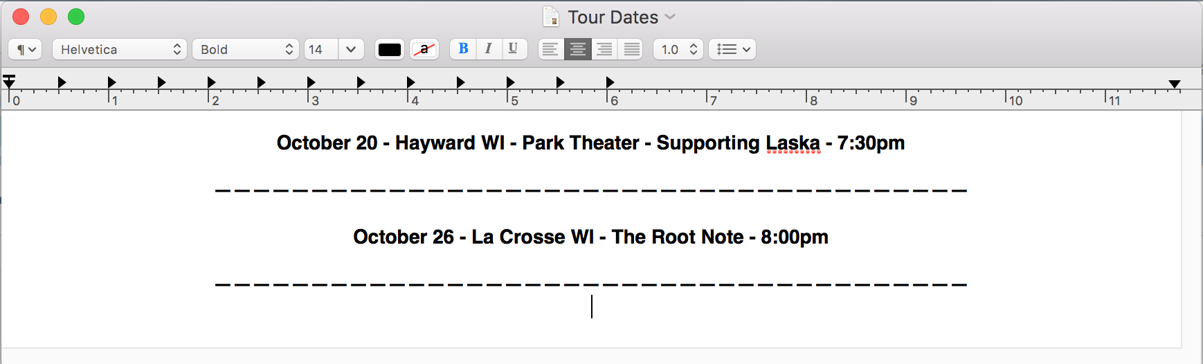Click the font size field showing 14
The height and width of the screenshot is (364, 1203).
[x=321, y=49]
